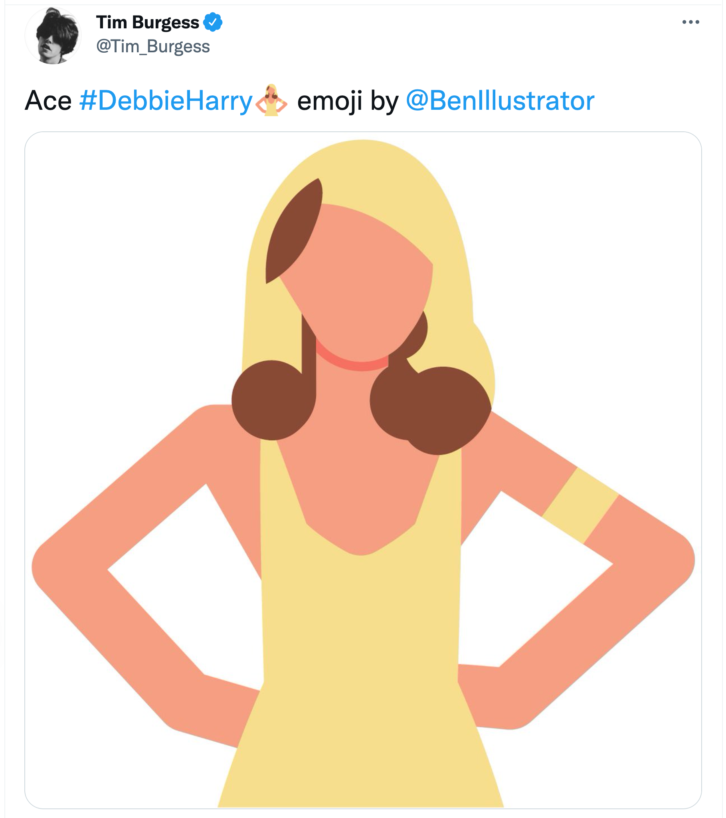Open Tim Burgess's profile picture avatar
The image size is (726, 818).
pos(53,36)
